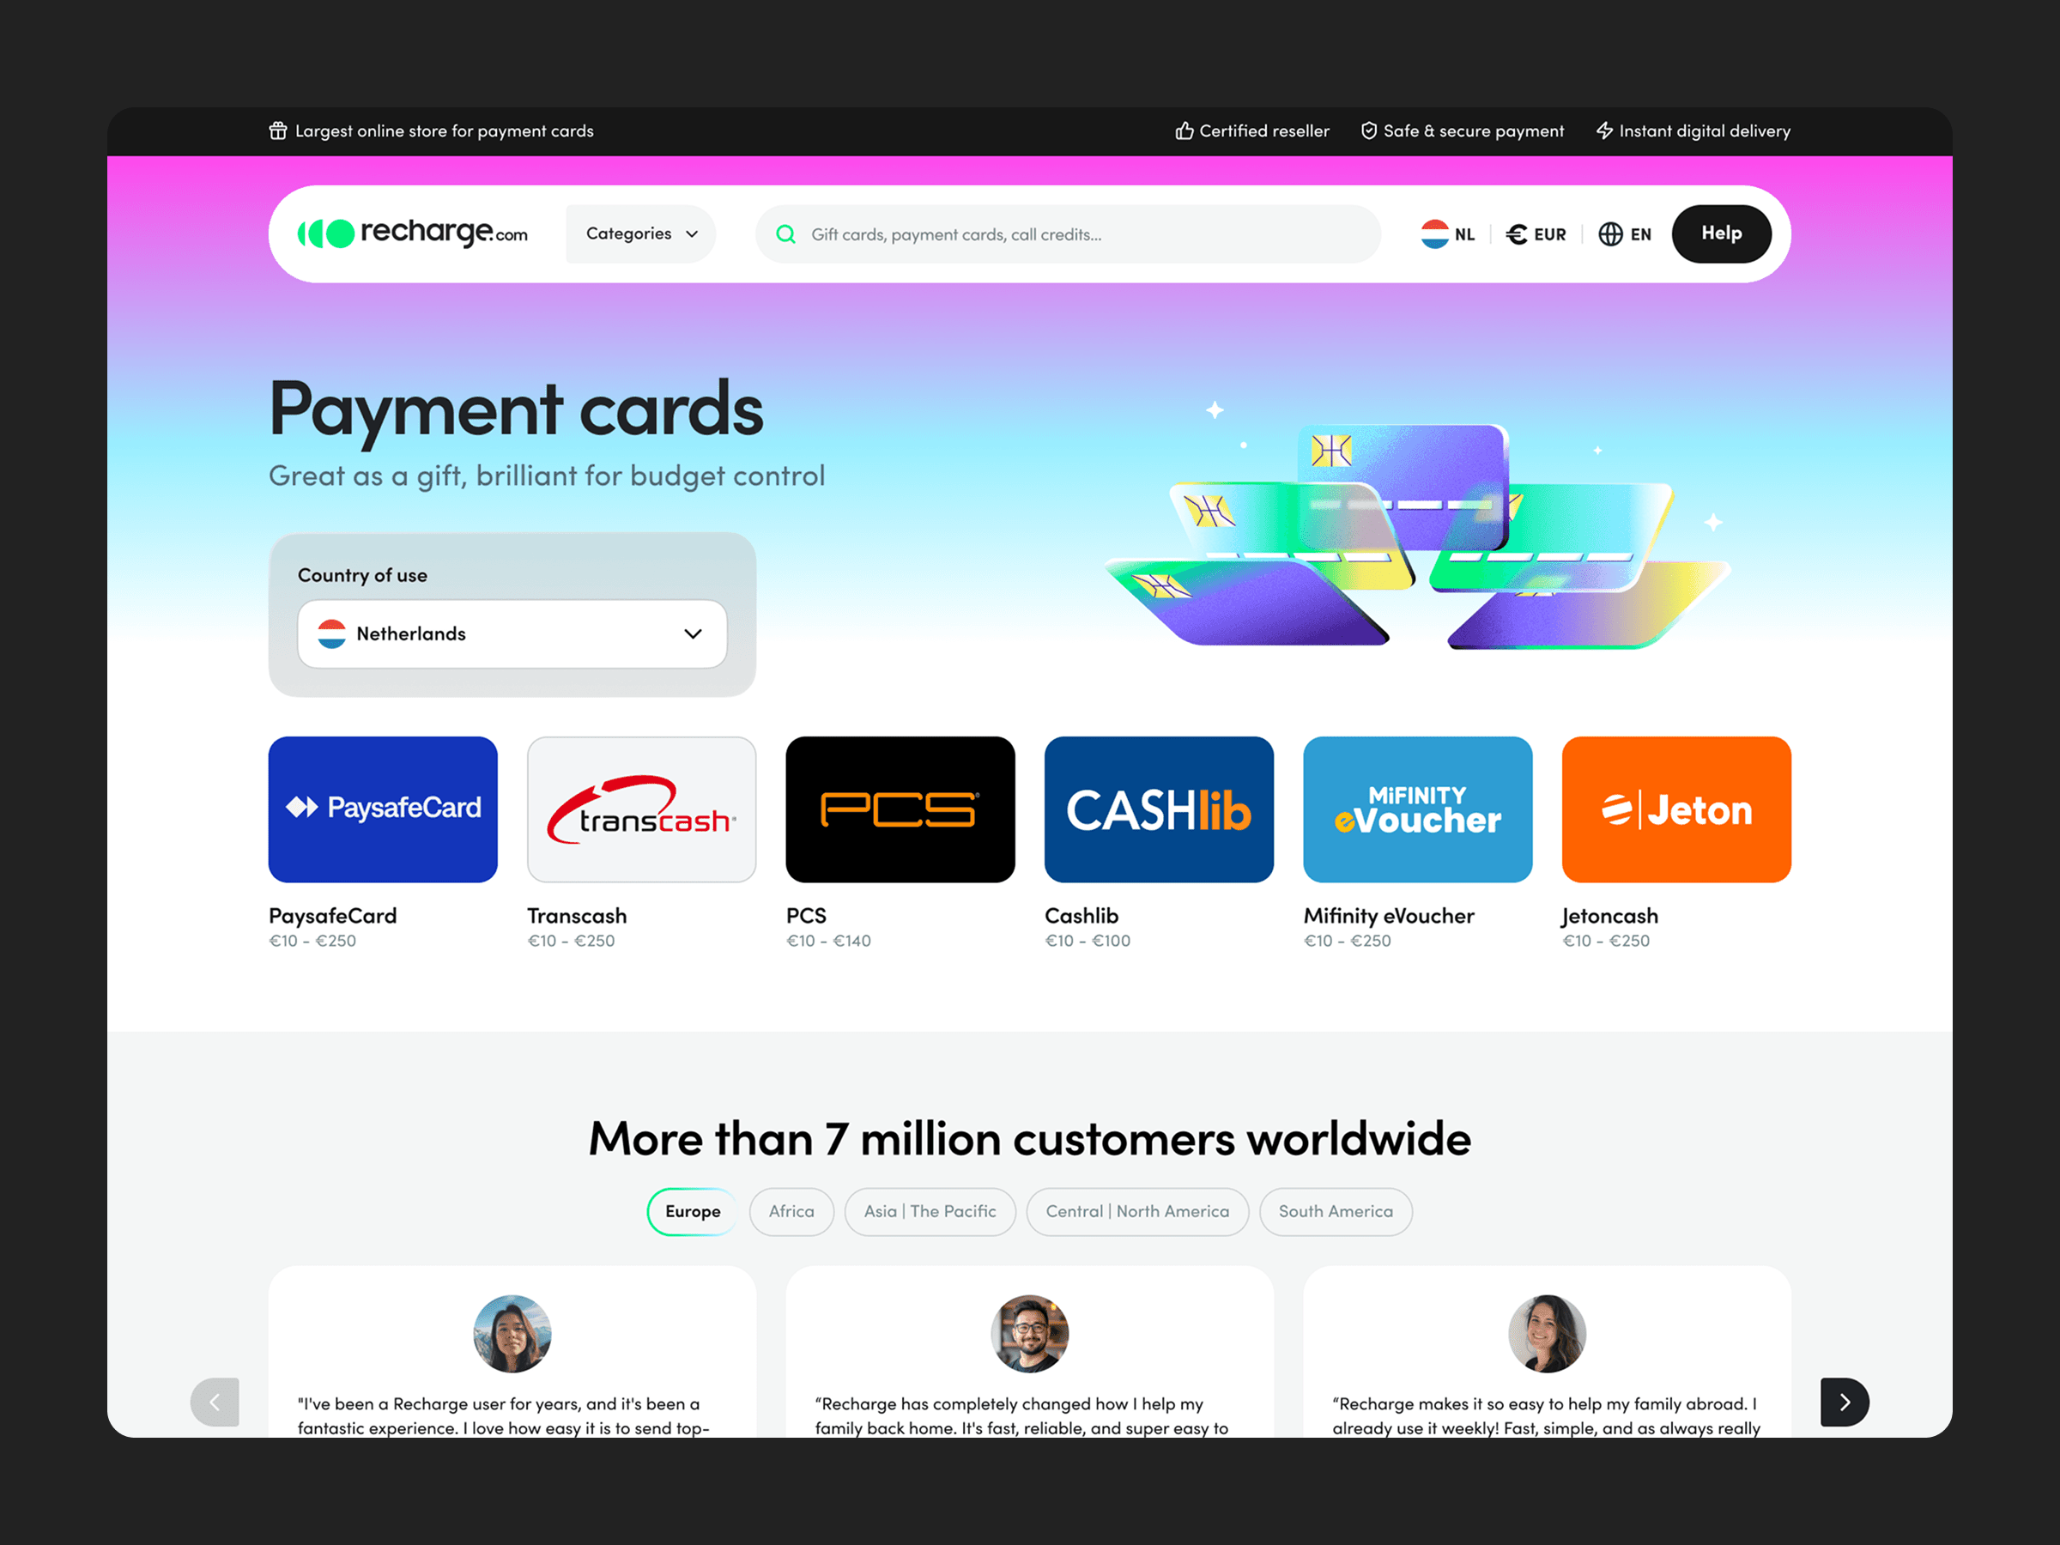Open the Jeton card tile
Viewport: 2060px width, 1545px height.
pos(1675,809)
